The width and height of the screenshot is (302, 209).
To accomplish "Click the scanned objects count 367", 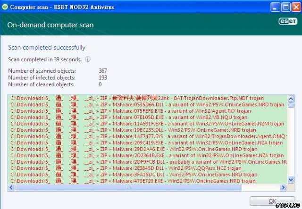I will pyautogui.click(x=103, y=71).
